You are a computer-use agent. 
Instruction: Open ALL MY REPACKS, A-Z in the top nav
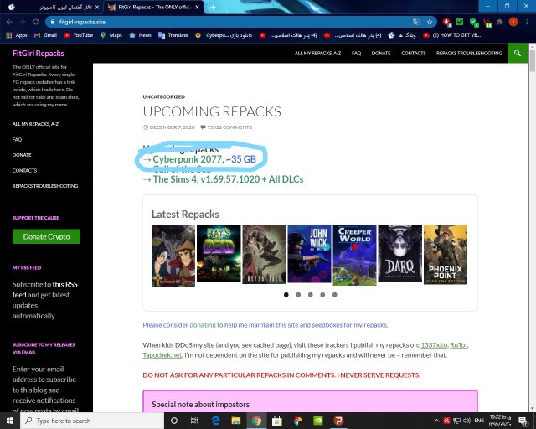pos(317,53)
